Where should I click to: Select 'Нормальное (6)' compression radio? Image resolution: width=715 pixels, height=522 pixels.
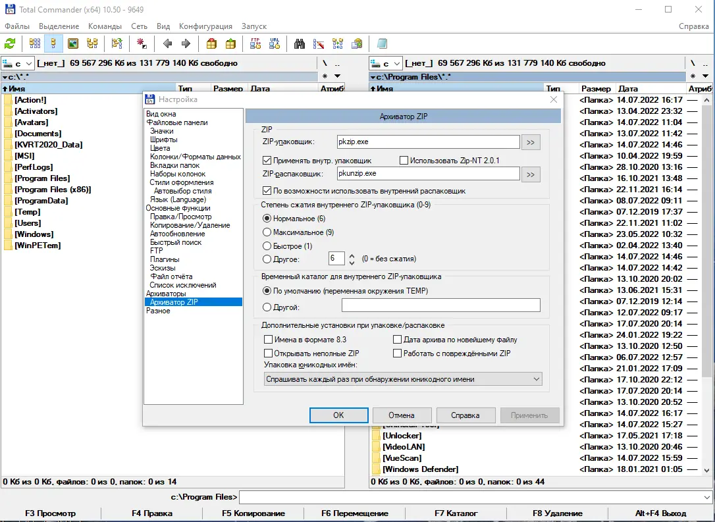click(267, 219)
